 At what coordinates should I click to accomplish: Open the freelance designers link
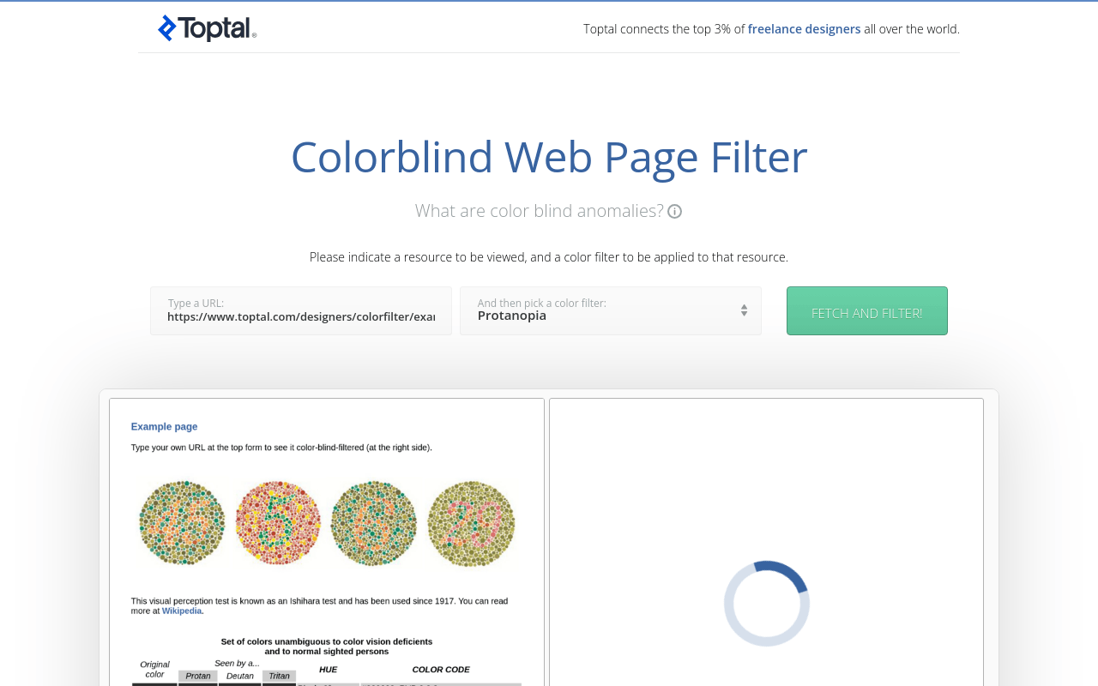click(x=804, y=29)
